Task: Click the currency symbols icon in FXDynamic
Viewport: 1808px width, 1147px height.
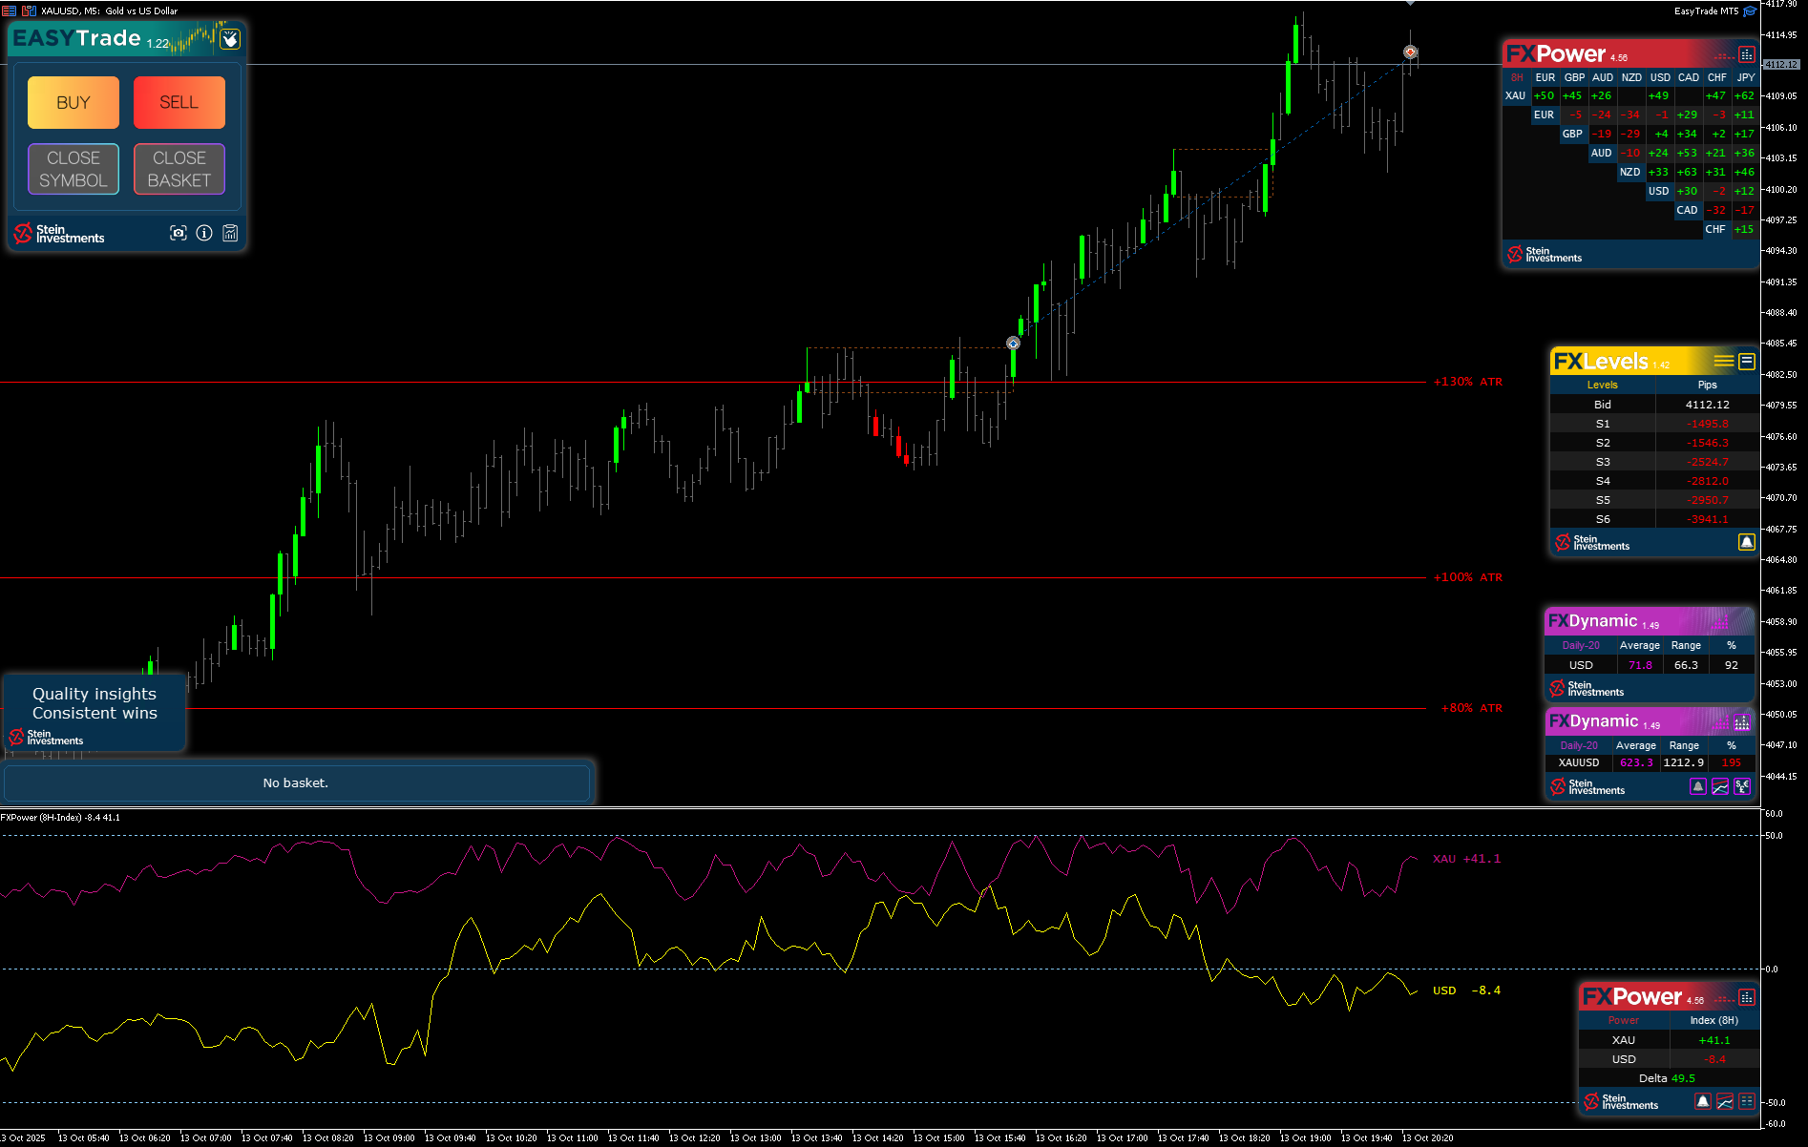Action: 1742,786
